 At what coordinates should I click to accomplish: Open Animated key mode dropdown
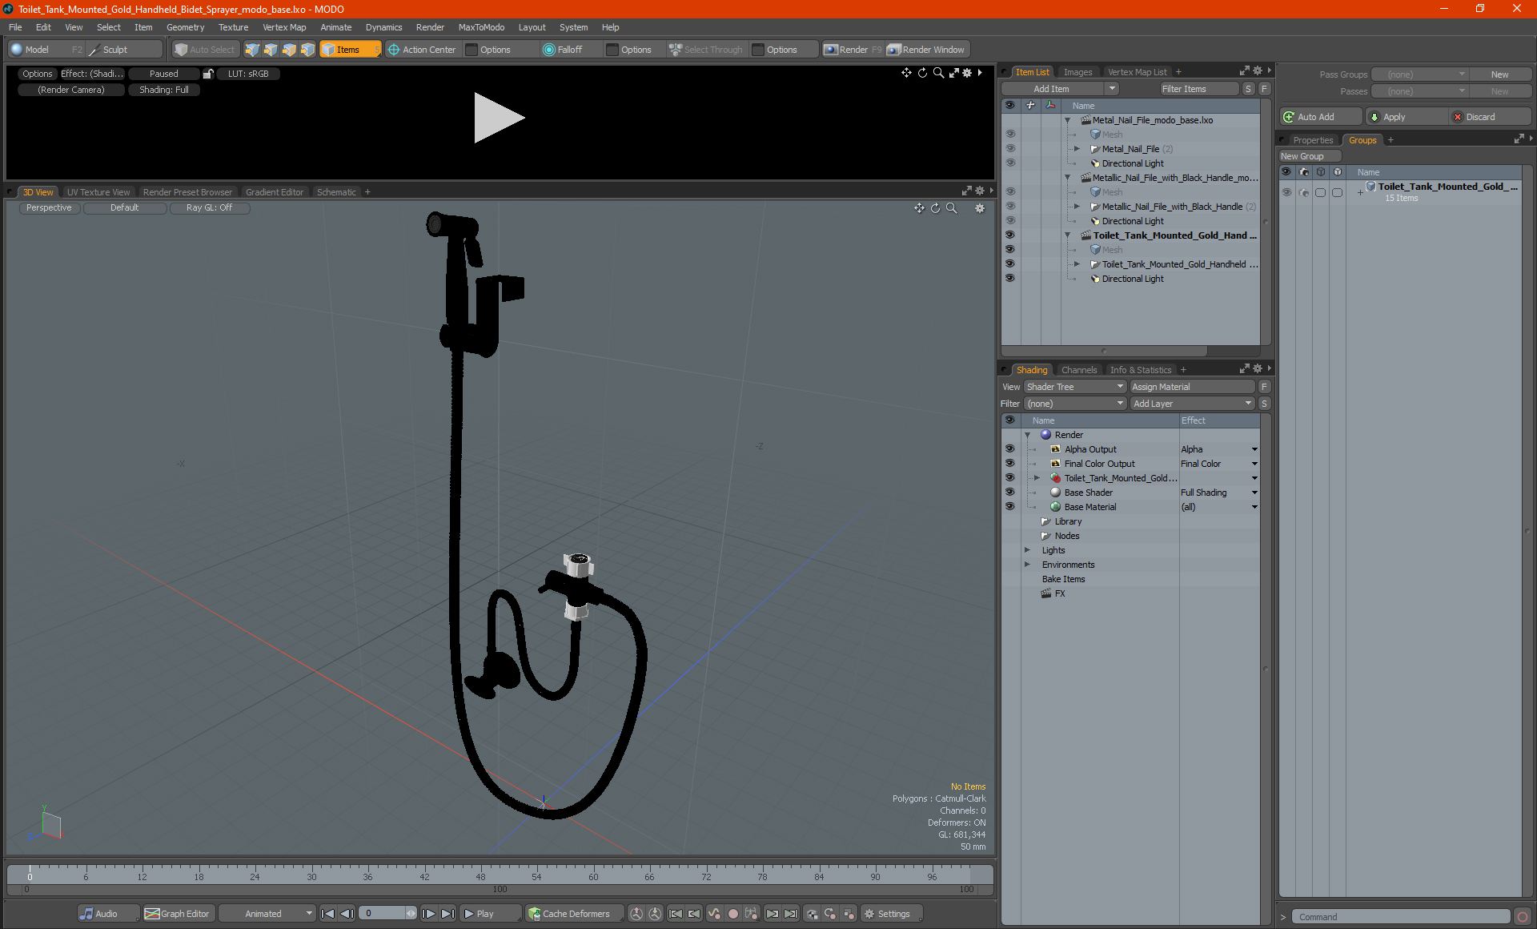268,914
